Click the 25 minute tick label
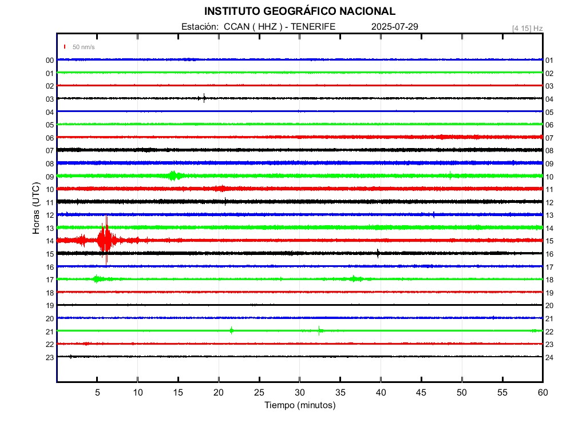 [x=259, y=392]
